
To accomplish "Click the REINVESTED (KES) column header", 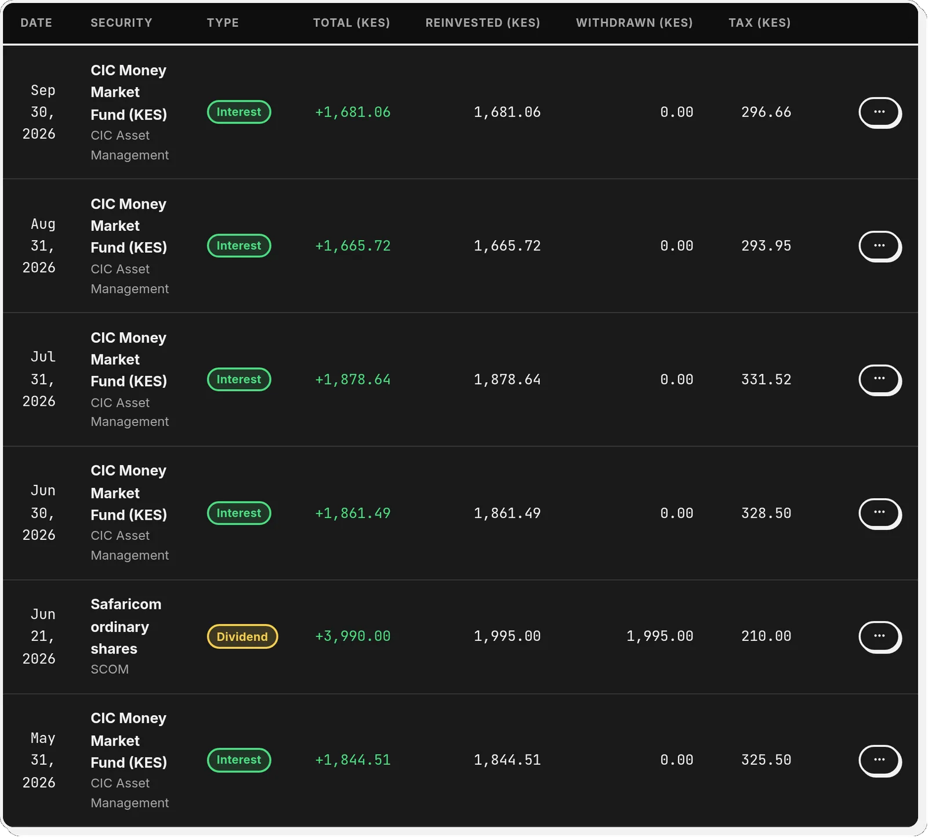I will [483, 23].
